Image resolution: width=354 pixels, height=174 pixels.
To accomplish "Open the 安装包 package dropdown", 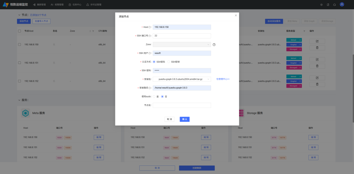I will [x=182, y=79].
